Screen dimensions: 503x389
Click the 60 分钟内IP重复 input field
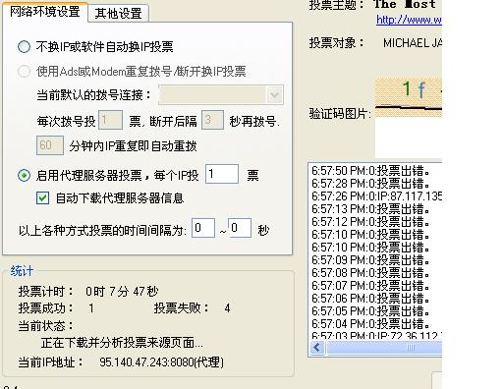pyautogui.click(x=50, y=145)
